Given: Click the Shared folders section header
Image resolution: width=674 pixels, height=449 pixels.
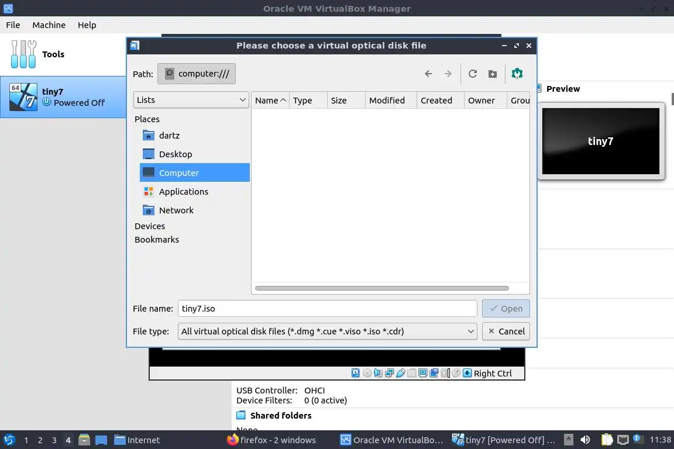Looking at the screenshot, I should [x=281, y=416].
